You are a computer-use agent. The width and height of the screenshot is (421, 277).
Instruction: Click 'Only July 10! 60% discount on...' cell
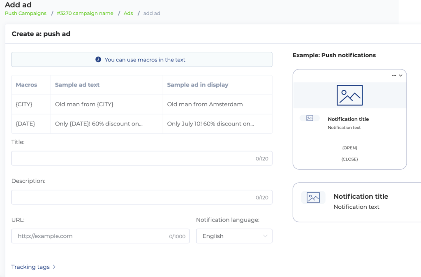pyautogui.click(x=210, y=124)
